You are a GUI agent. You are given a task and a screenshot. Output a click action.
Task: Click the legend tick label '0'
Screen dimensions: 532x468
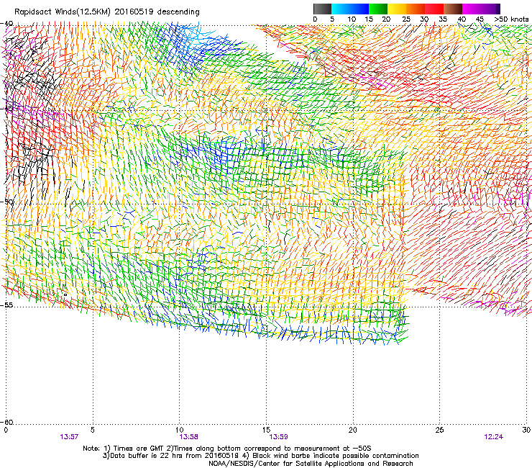pos(315,19)
